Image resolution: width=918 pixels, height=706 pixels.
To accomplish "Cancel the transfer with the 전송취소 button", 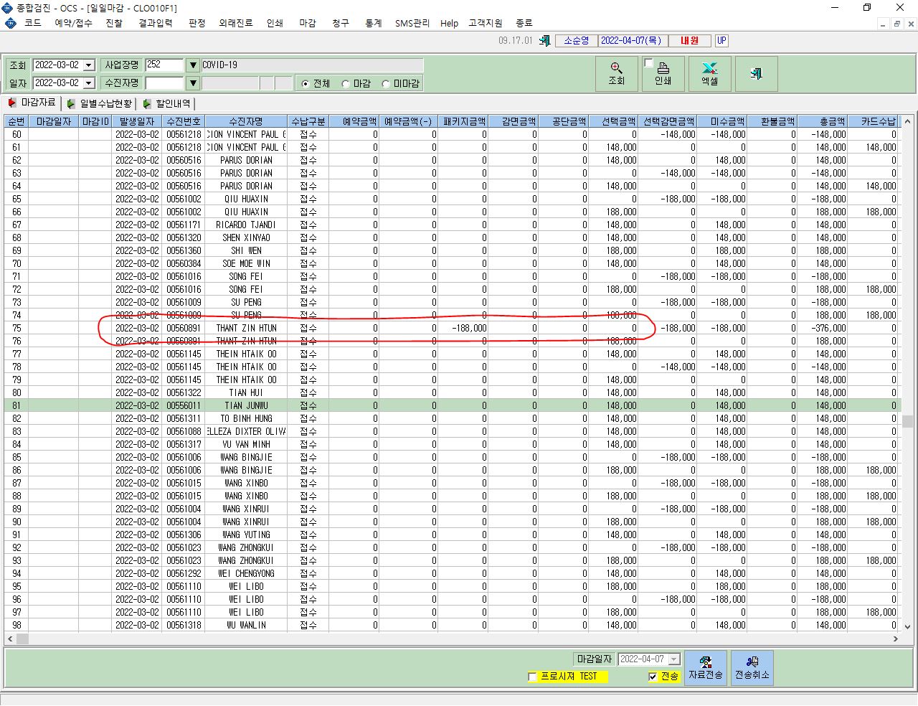I will point(752,668).
